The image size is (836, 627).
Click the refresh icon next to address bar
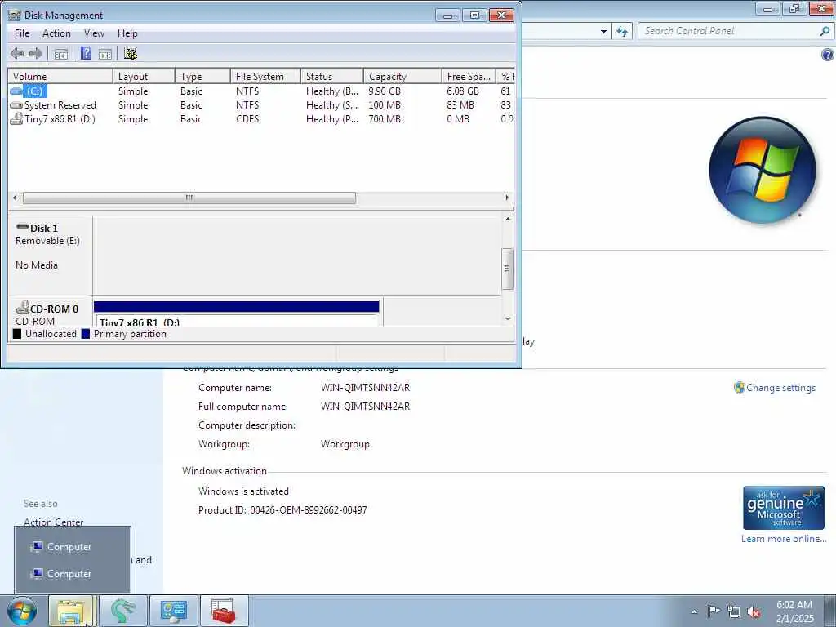pyautogui.click(x=622, y=32)
